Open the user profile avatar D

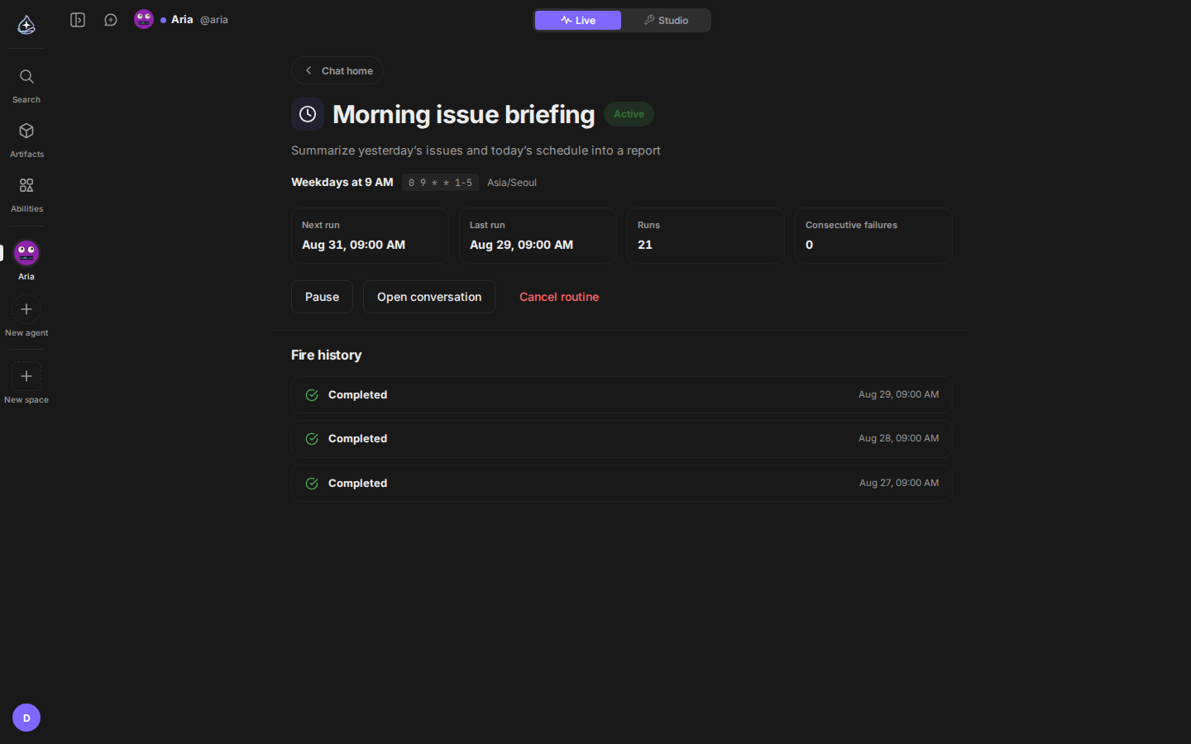coord(26,718)
